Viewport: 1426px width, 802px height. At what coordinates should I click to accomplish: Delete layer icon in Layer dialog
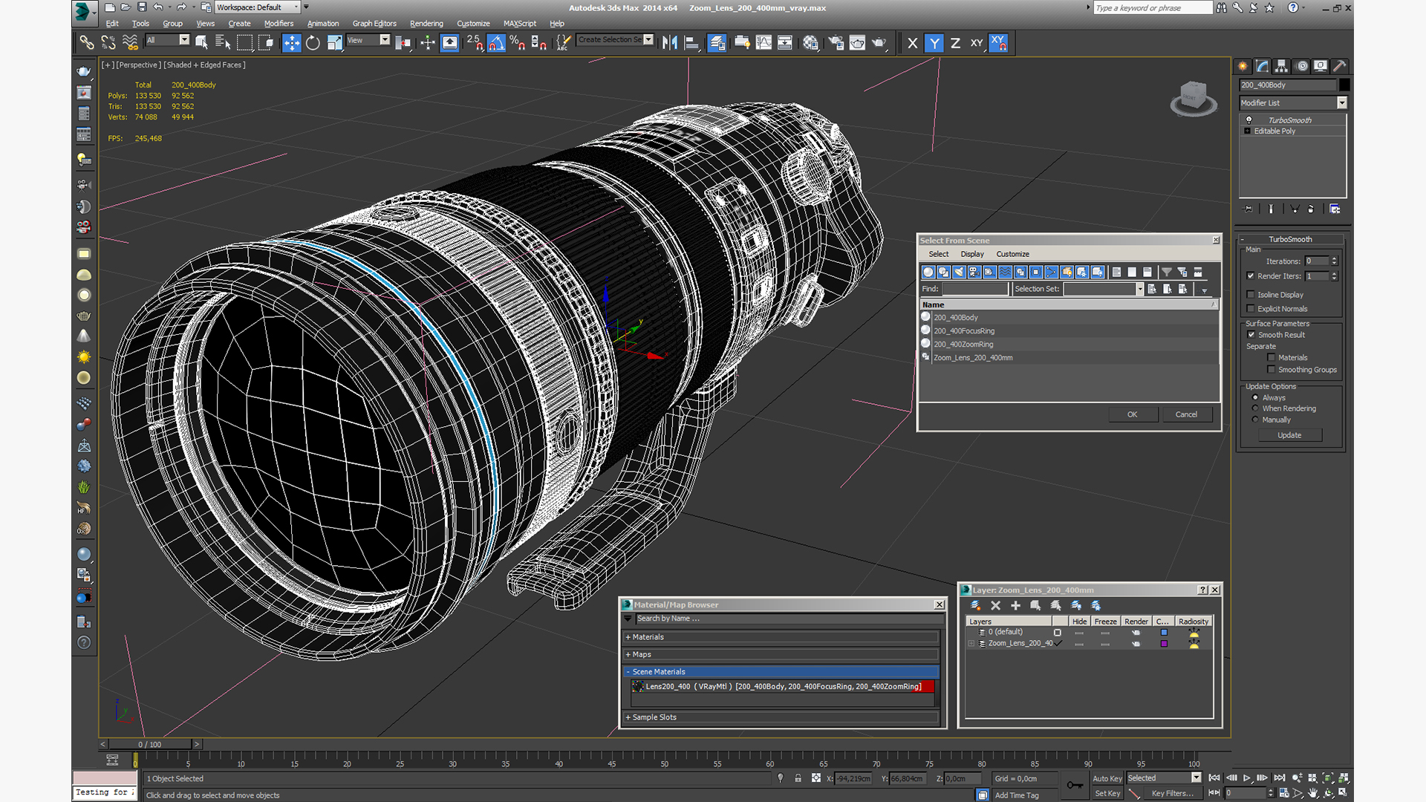996,605
